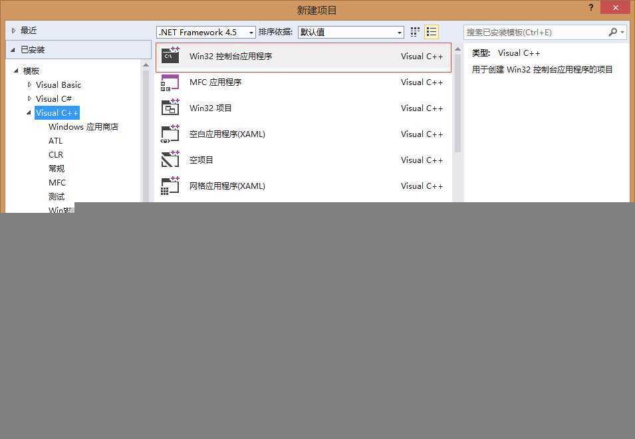The width and height of the screenshot is (635, 439).
Task: Open the .NET Framework 4.5 dropdown
Action: pyautogui.click(x=205, y=32)
